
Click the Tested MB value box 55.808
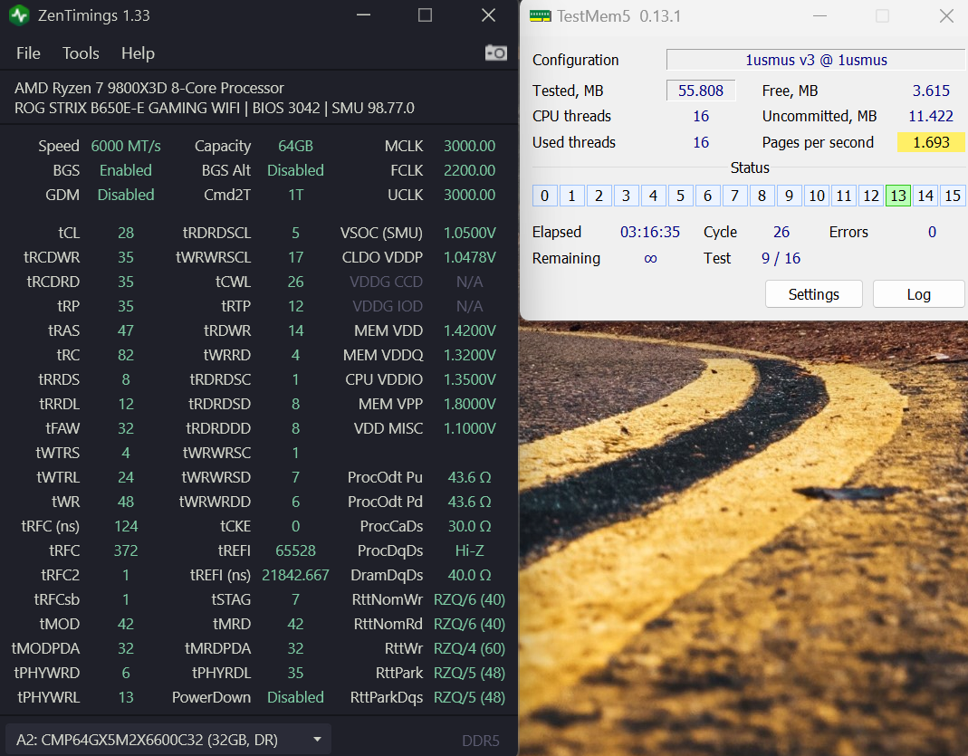(x=701, y=91)
